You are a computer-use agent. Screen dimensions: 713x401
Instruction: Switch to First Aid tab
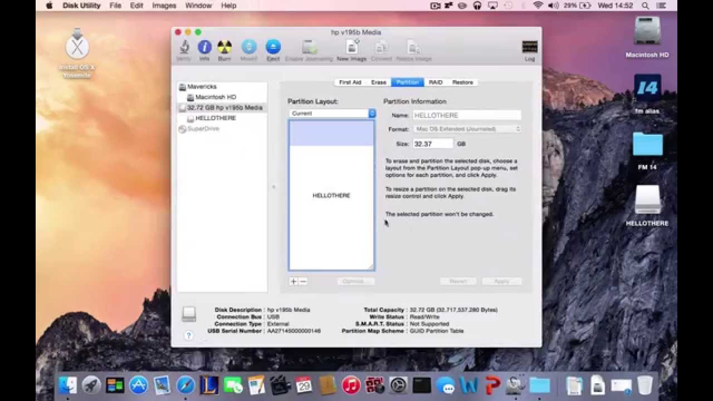point(350,82)
